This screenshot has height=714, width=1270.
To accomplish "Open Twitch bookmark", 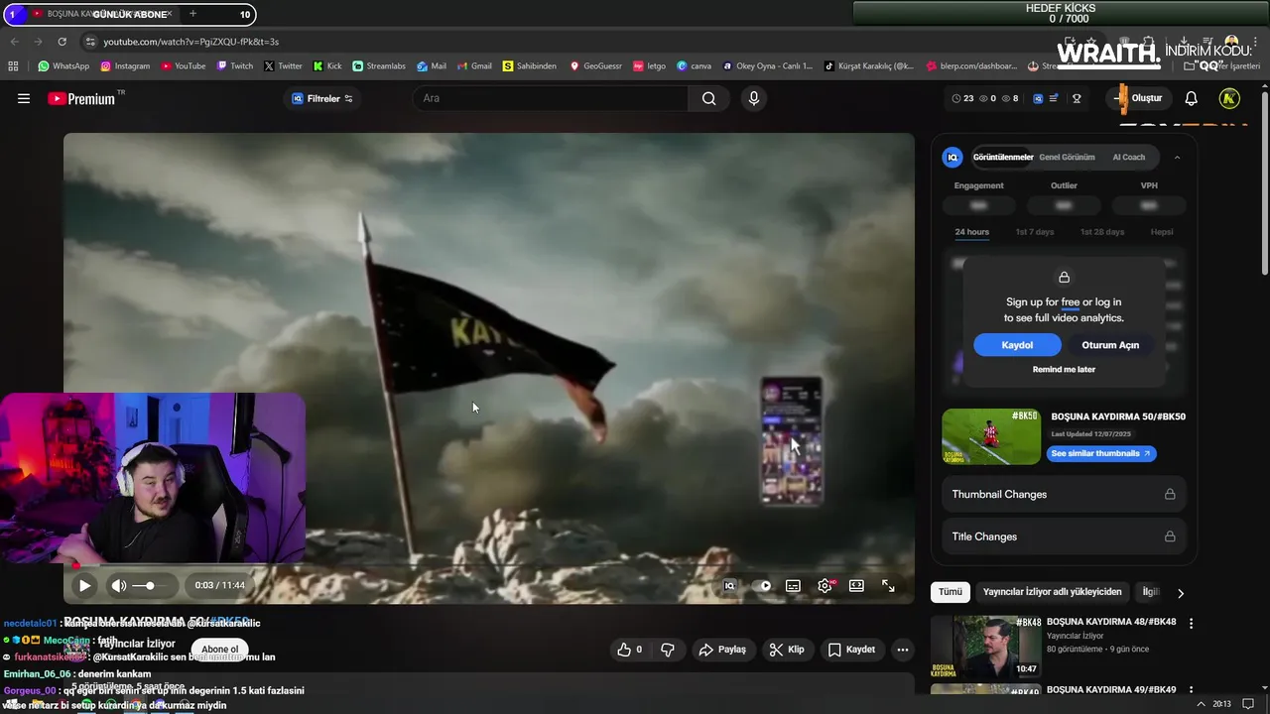I will [x=234, y=66].
